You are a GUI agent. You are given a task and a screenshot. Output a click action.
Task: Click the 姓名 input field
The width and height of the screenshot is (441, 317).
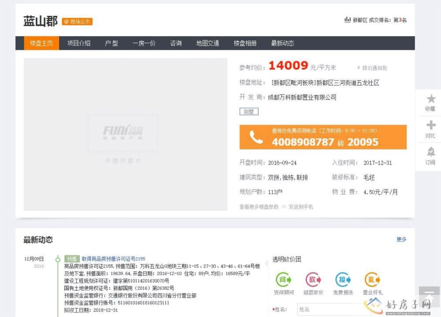(333, 309)
